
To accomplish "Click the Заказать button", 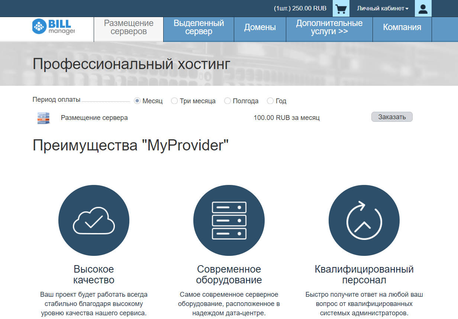I will click(x=392, y=117).
